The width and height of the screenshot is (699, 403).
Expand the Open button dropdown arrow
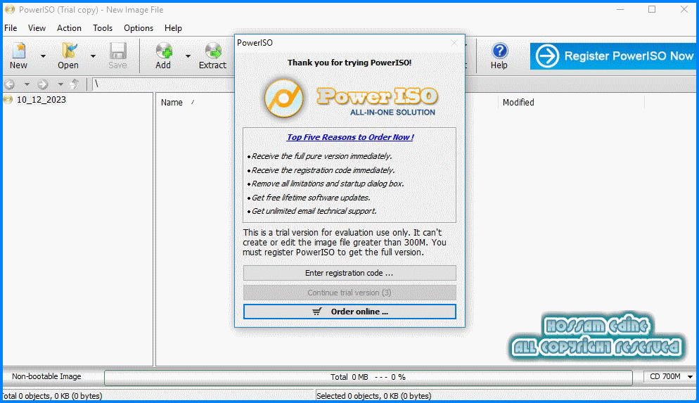93,56
